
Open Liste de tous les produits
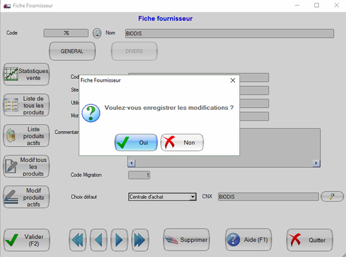pyautogui.click(x=26, y=105)
